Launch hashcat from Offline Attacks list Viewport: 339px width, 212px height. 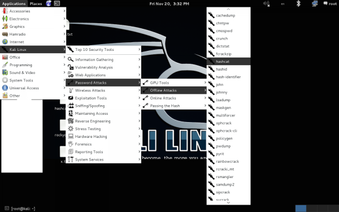point(228,62)
